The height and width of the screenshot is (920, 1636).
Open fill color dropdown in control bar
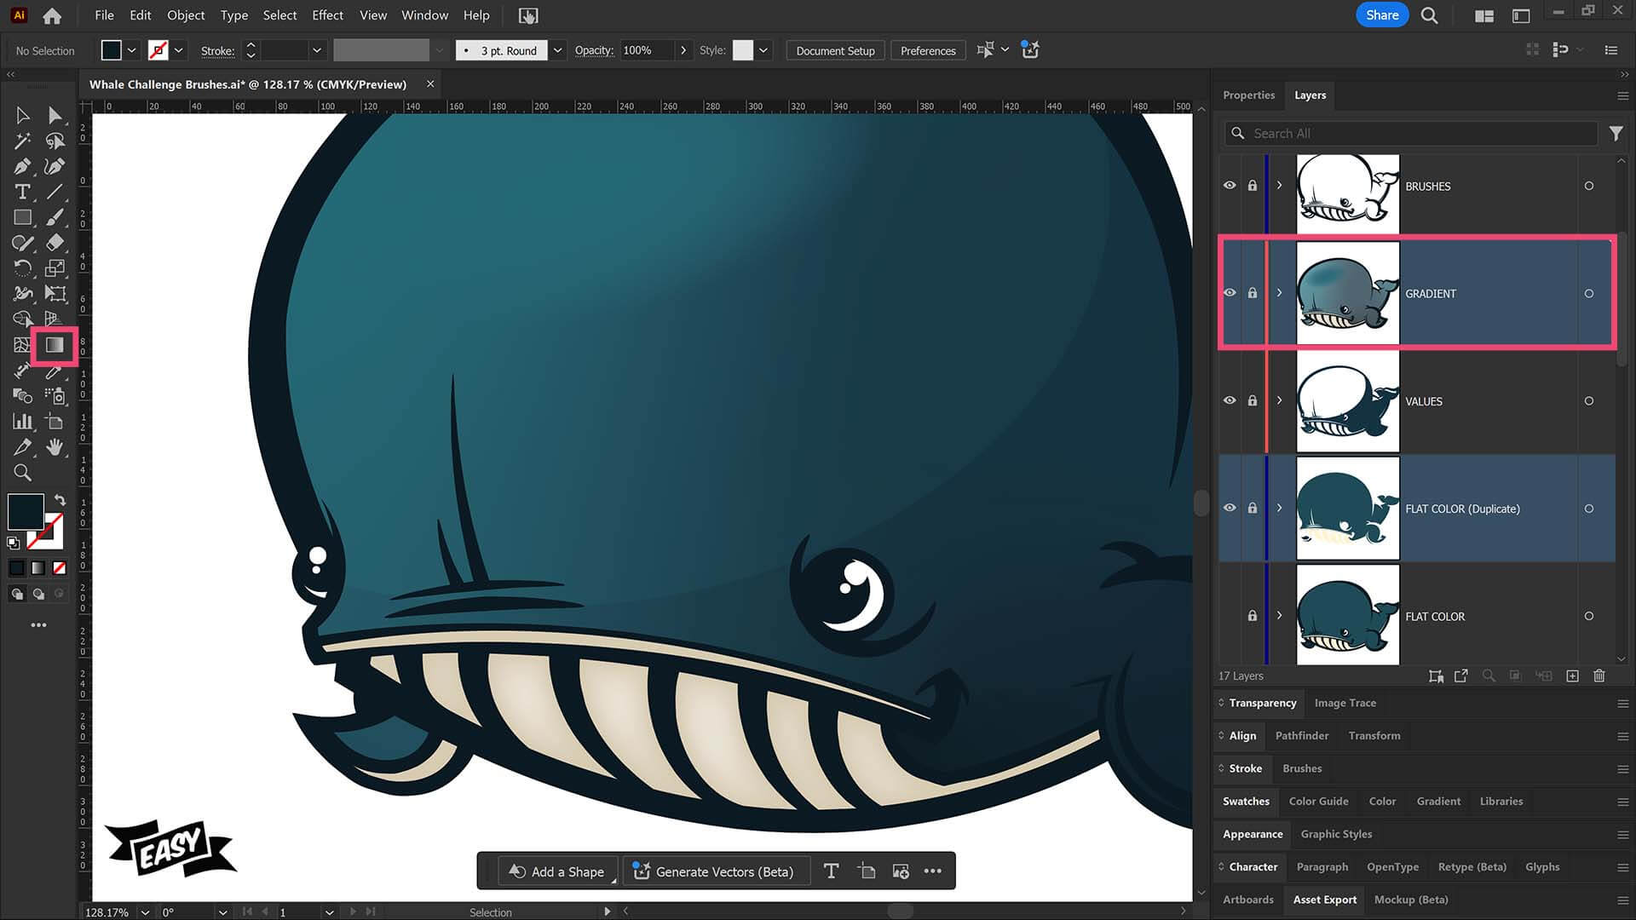(x=131, y=50)
